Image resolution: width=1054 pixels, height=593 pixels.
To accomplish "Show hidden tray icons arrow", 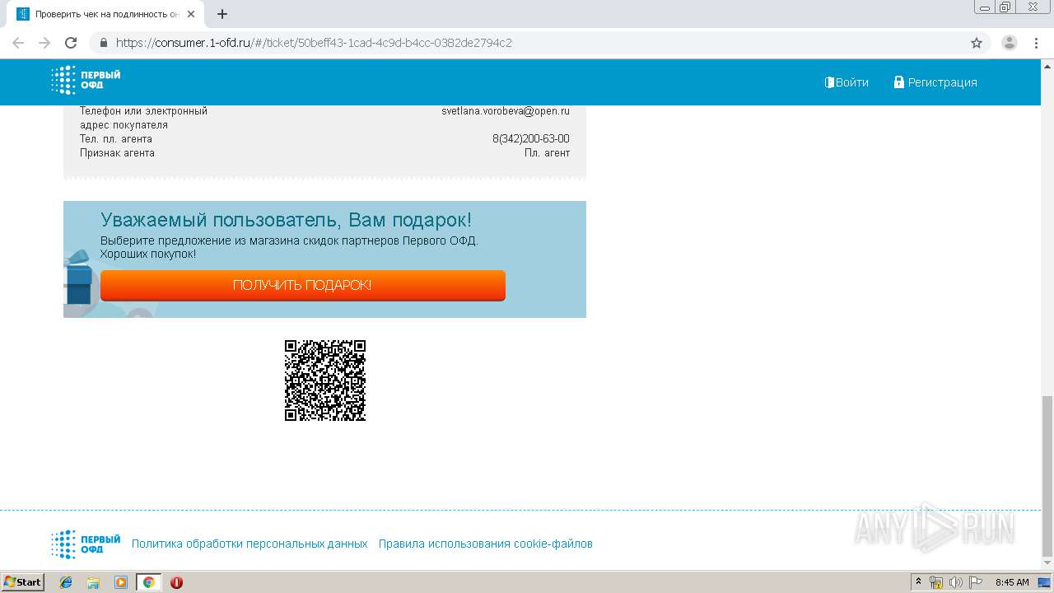I will pos(918,582).
